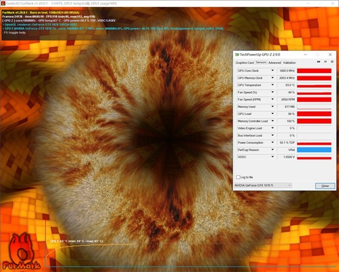Open the Memory Used sensor dropdown
Image resolution: width=339 pixels, height=272 pixels.
click(272, 107)
